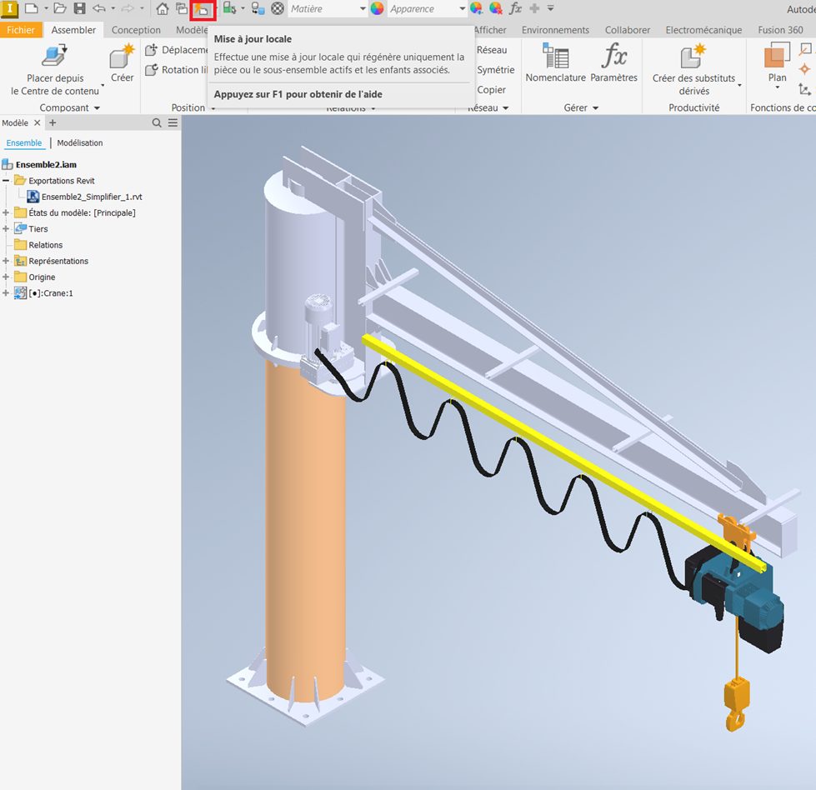
Task: Click the plus icon in quick access toolbar
Action: 534,8
